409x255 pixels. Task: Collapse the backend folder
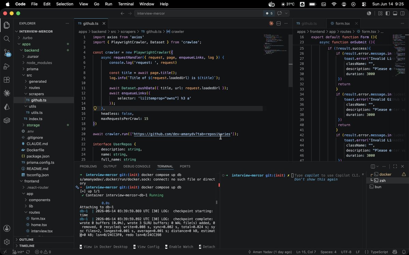[44, 50]
